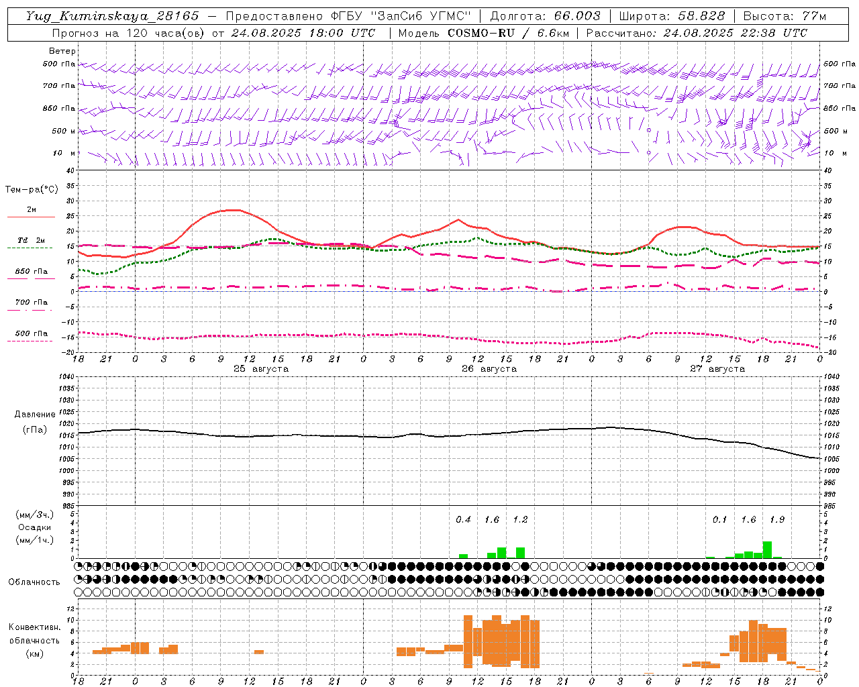Click the dotted pink line sample under the 500 гПа legend entry
This screenshot has width=859, height=687.
point(30,341)
